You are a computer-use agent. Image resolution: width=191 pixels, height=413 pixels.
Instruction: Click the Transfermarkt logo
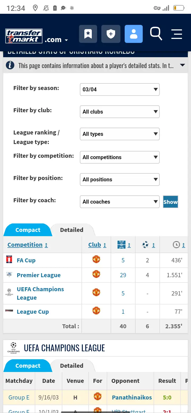[x=24, y=36]
